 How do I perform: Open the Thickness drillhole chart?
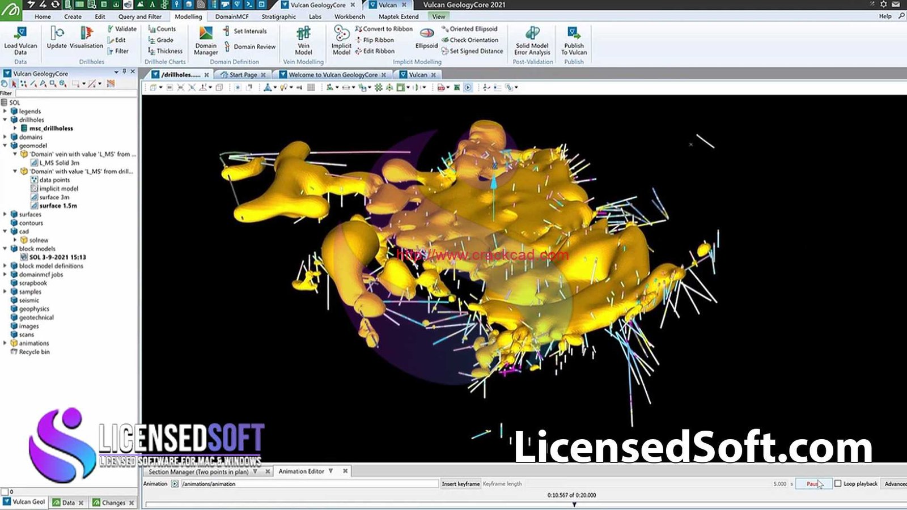pyautogui.click(x=166, y=51)
